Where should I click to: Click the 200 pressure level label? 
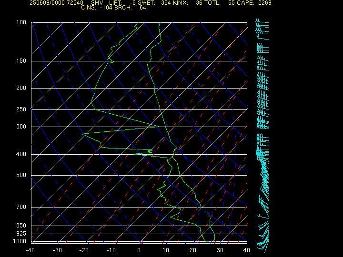tap(21, 88)
